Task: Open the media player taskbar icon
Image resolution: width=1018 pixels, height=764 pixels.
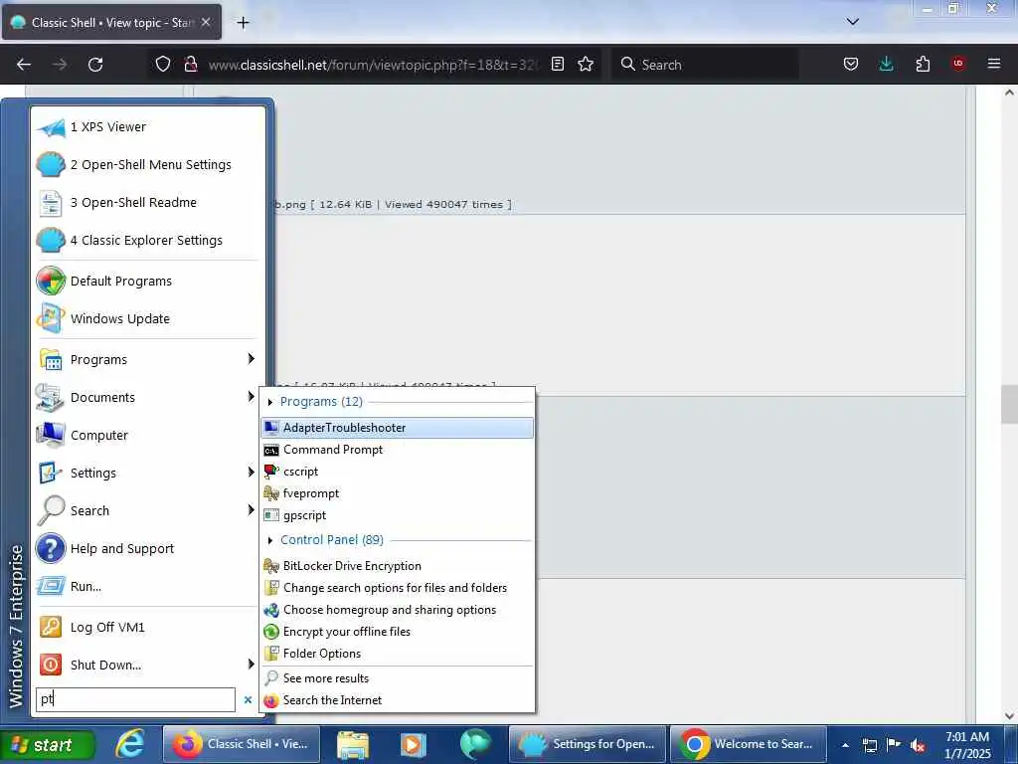Action: coord(413,744)
